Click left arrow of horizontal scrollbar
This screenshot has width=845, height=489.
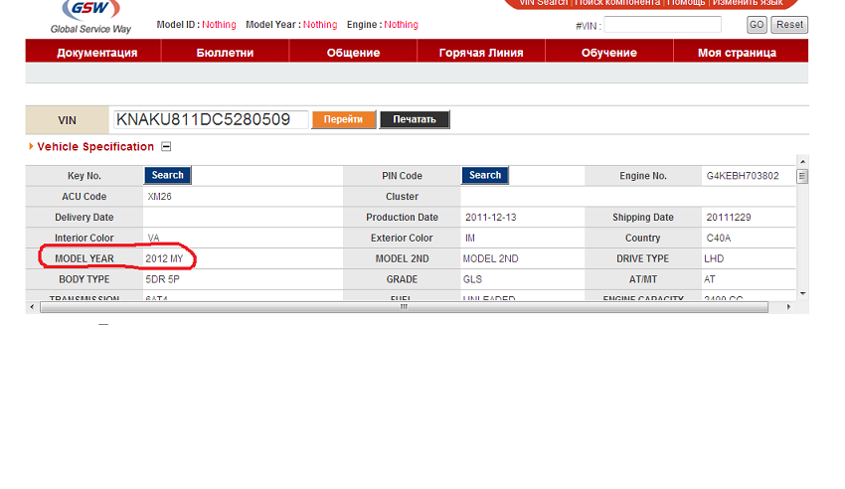tap(33, 306)
